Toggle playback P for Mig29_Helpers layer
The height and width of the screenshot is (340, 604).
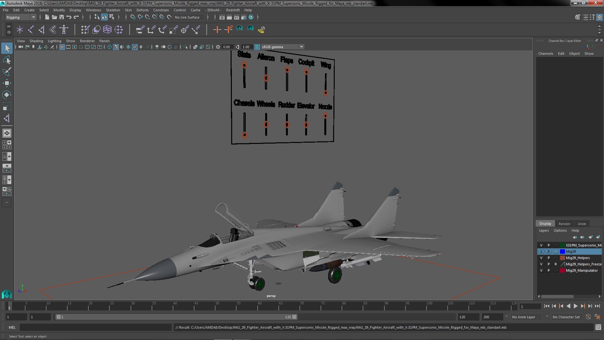(549, 258)
